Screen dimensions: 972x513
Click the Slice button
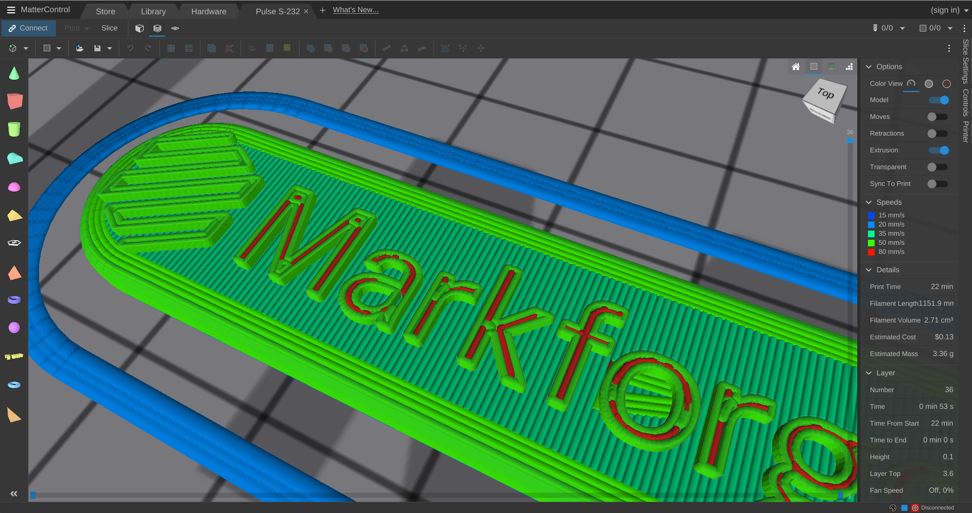[110, 28]
